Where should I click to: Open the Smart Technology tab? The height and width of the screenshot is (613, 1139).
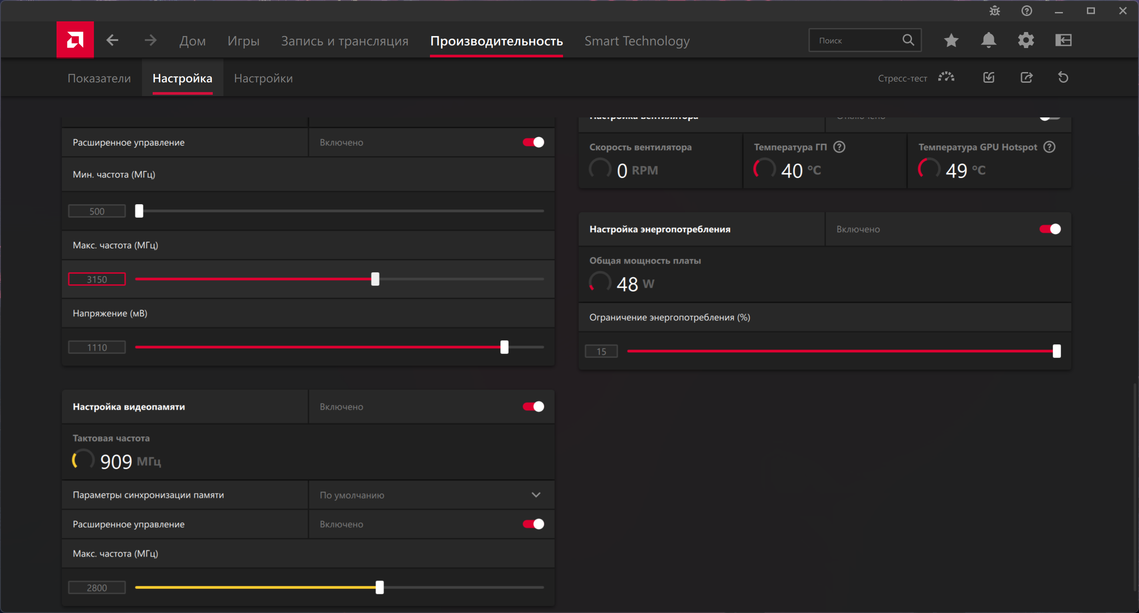pyautogui.click(x=636, y=41)
